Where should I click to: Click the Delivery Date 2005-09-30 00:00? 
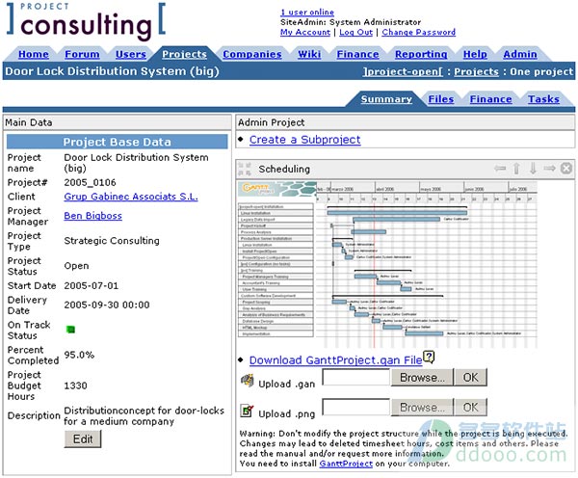(x=107, y=305)
